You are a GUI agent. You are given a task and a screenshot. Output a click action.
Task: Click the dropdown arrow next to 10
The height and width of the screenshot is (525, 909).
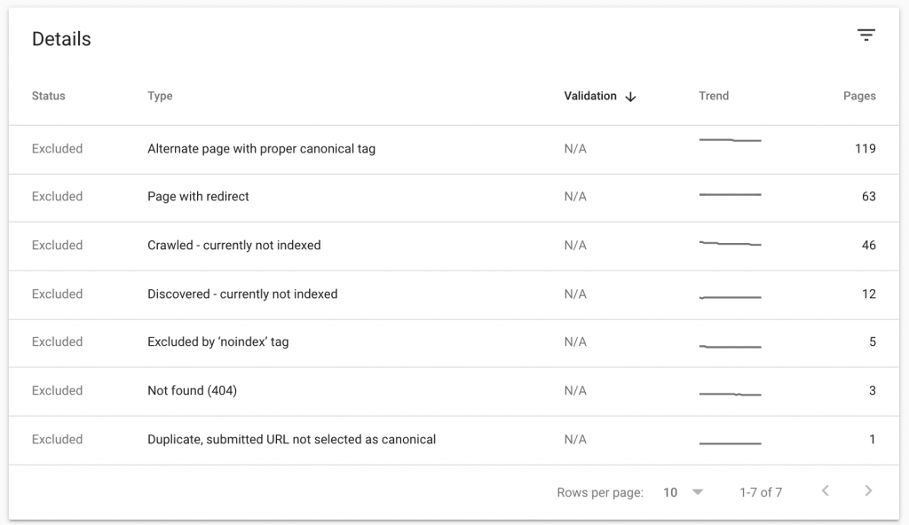(x=698, y=491)
